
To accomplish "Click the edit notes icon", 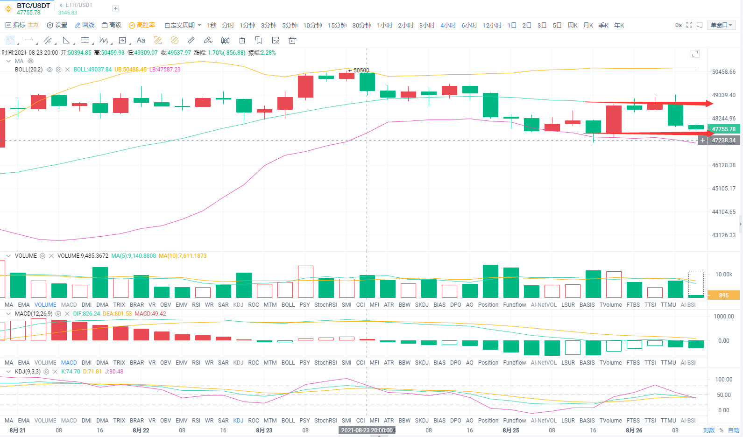I will tap(276, 40).
